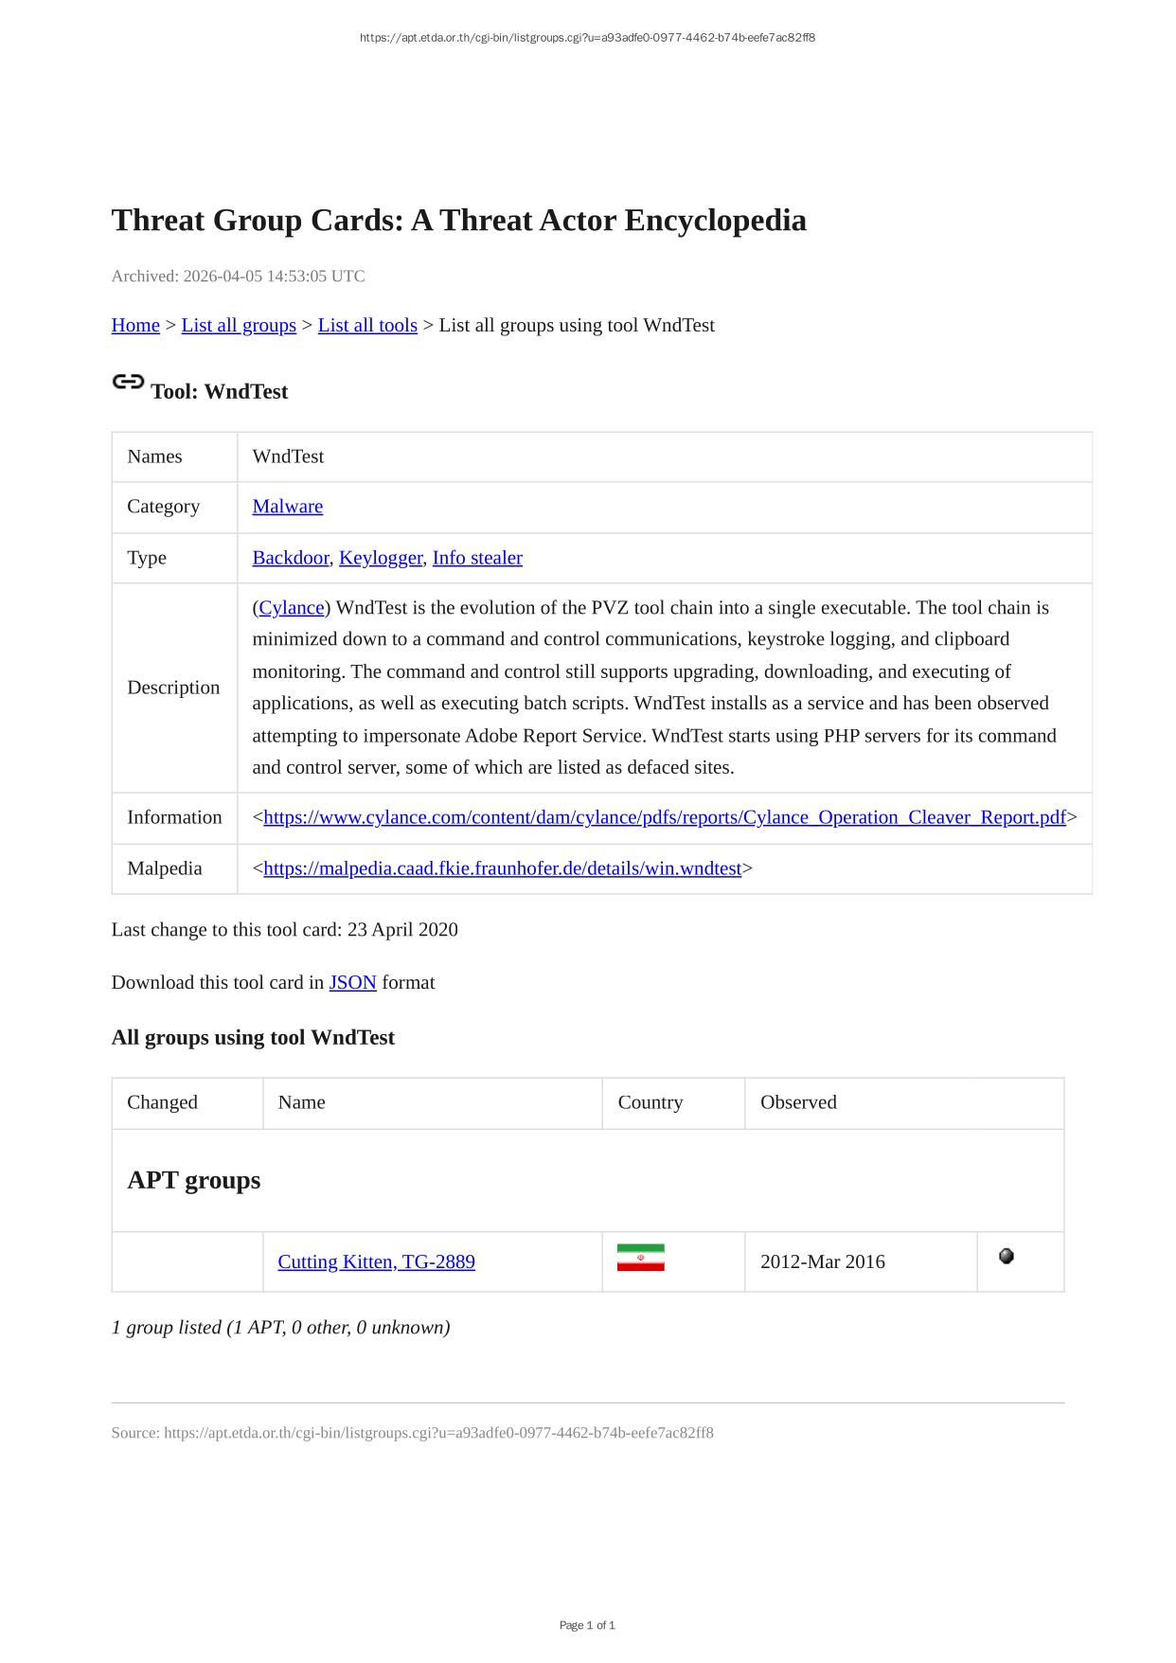This screenshot has width=1176, height=1663.
Task: Open the Malware category link
Action: [x=287, y=507]
